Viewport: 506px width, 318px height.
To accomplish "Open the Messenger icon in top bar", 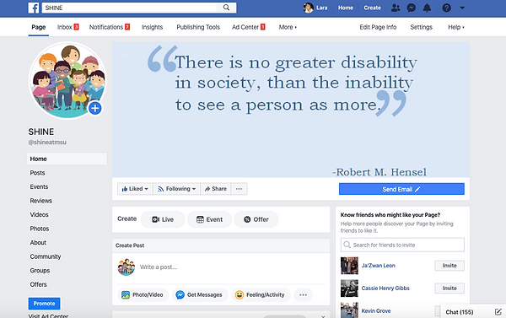I will pyautogui.click(x=412, y=8).
